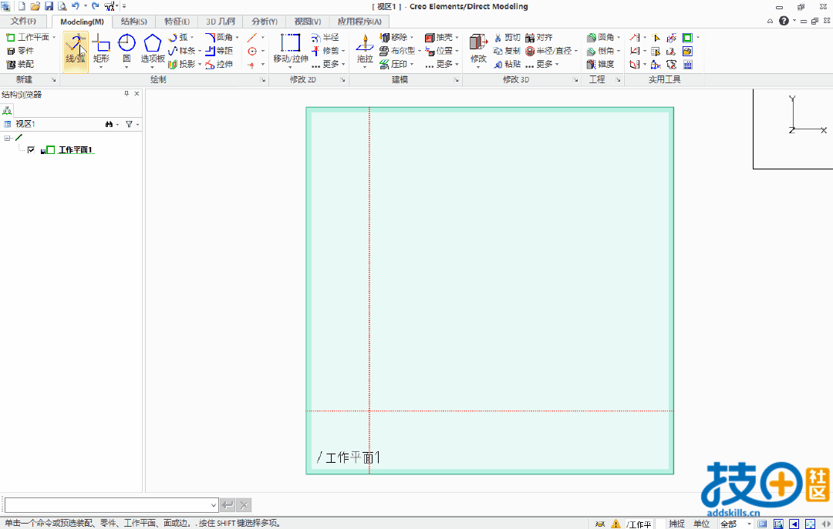Screen dimensions: 833x529
Task: Expand the 绘制 group dialog launcher
Action: pyautogui.click(x=262, y=80)
